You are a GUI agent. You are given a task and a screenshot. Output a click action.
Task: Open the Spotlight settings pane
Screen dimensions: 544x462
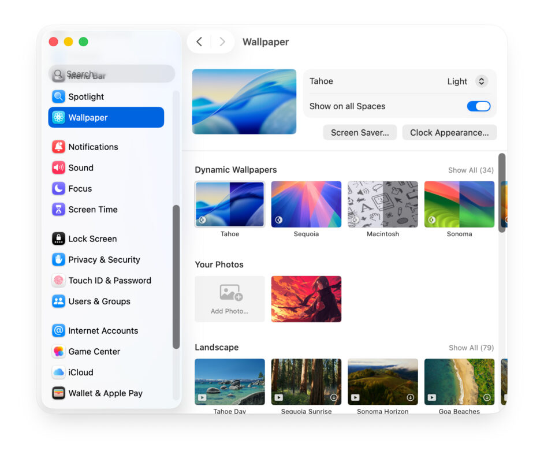[x=106, y=96]
